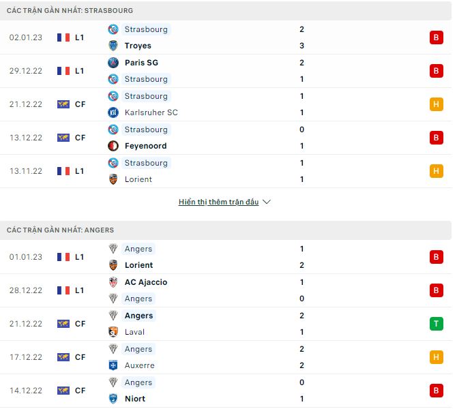
Task: Click the Angers team name vs Auxerre
Action: 138,349
